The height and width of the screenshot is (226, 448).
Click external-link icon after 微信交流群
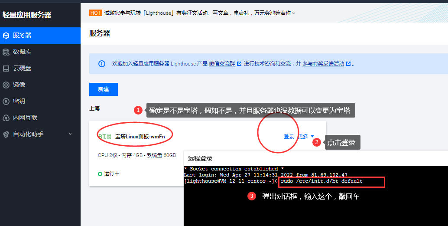coord(239,64)
